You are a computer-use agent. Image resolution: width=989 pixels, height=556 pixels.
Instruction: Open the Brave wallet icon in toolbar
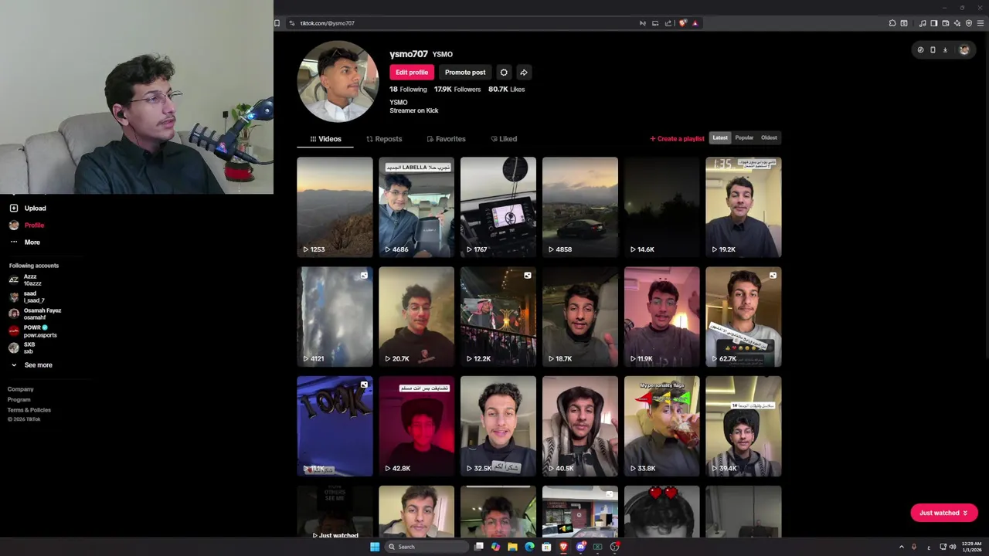point(946,23)
